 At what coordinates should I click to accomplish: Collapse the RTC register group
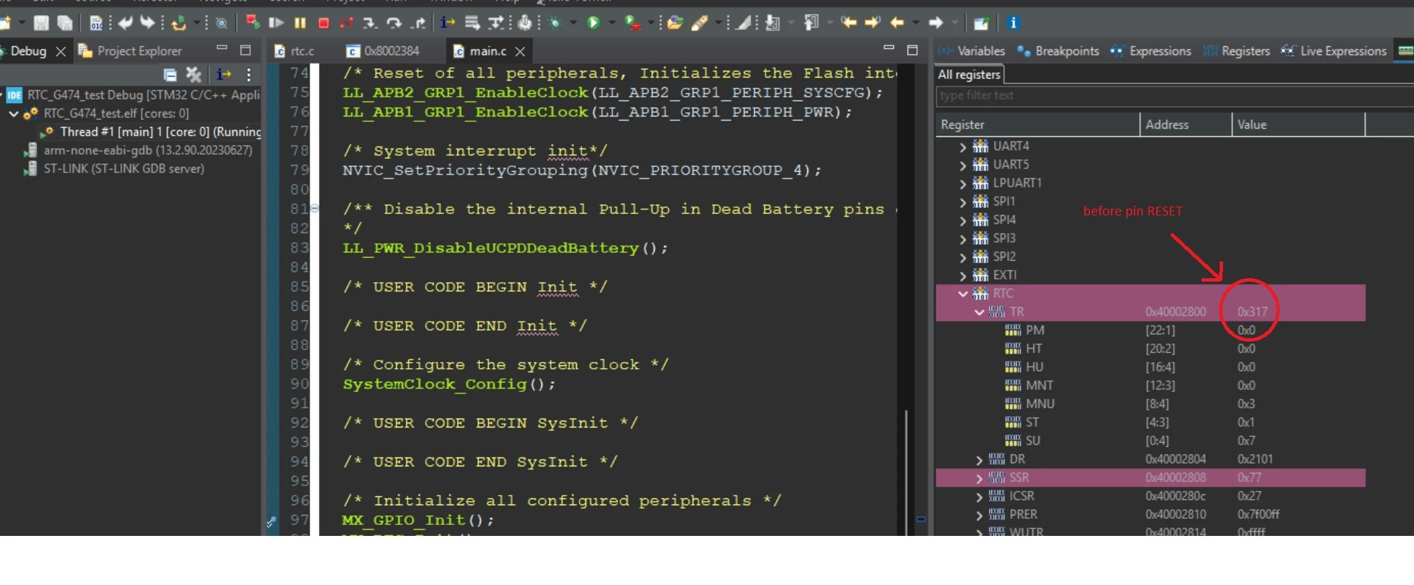tap(963, 293)
